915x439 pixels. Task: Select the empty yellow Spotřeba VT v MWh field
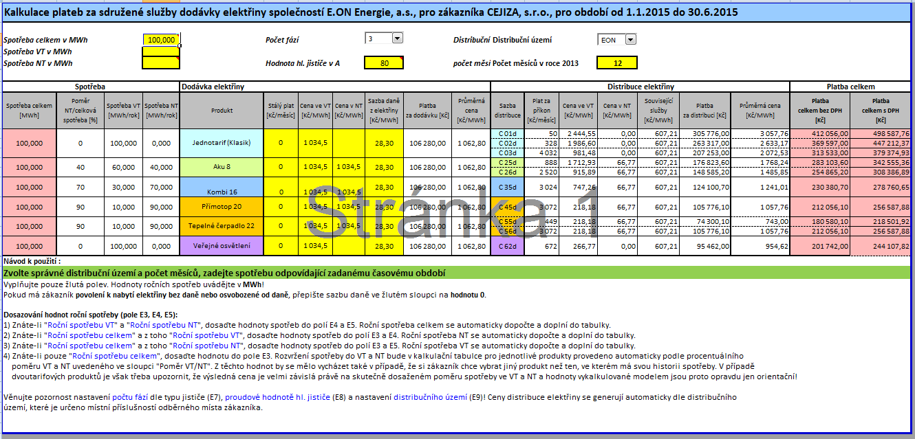(x=161, y=52)
